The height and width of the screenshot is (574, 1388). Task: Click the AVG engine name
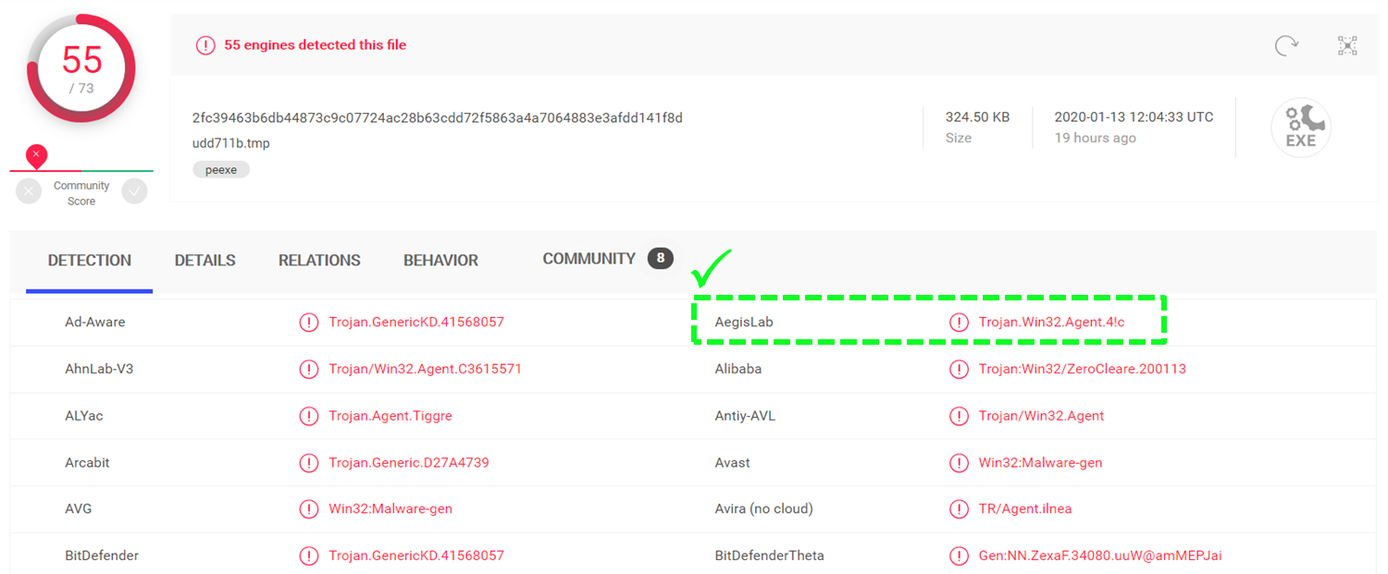click(x=79, y=509)
